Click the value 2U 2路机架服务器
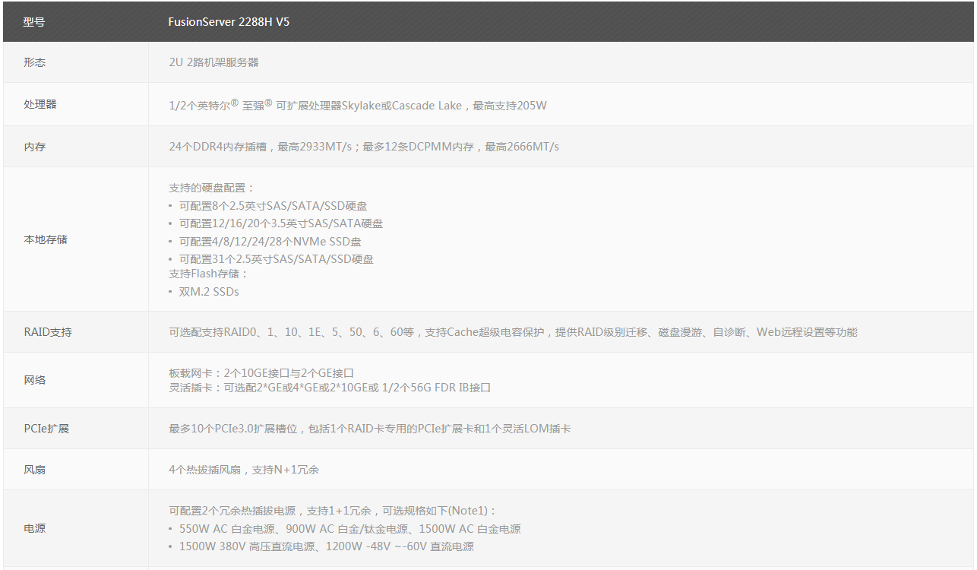 [213, 62]
